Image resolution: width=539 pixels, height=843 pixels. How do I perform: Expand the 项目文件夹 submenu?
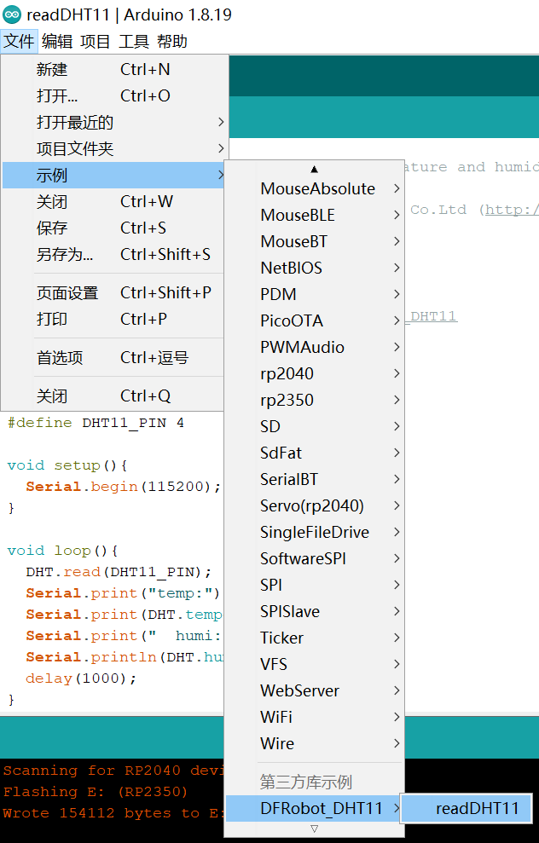tap(113, 148)
